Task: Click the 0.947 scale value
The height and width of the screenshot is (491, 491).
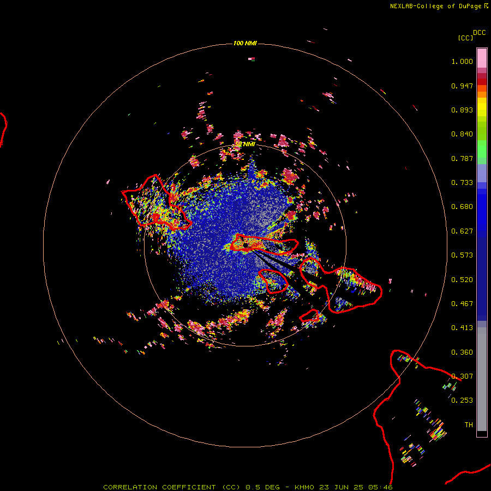Action: click(x=462, y=86)
